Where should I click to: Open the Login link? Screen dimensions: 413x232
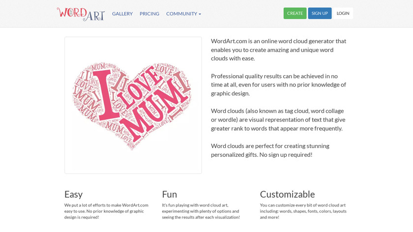tap(343, 13)
